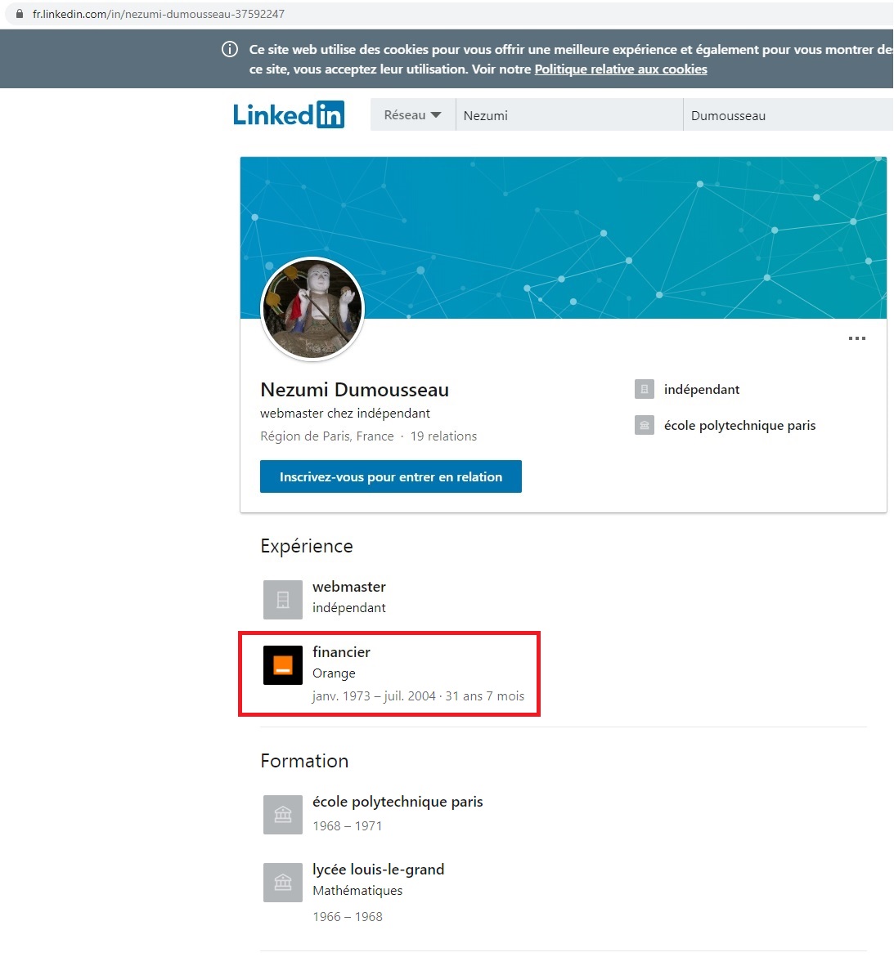The width and height of the screenshot is (894, 966).
Task: Click the école polytechnique school icon in header
Action: [x=645, y=425]
